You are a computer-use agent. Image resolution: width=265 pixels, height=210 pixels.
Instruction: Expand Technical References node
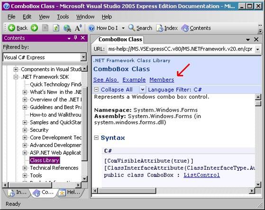tap(25, 168)
